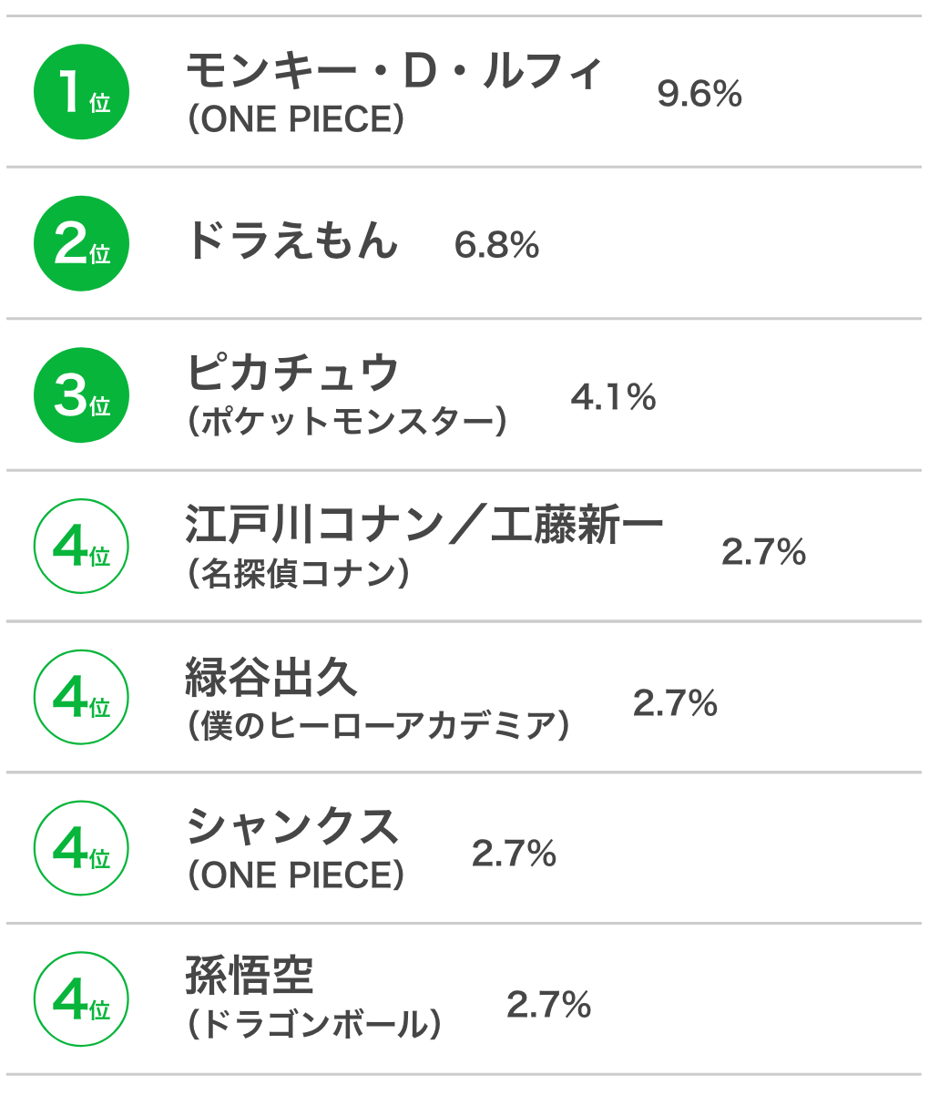Click the green 2位 rank badge

pyautogui.click(x=81, y=243)
